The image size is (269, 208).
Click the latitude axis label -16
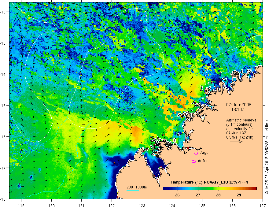point(3,137)
